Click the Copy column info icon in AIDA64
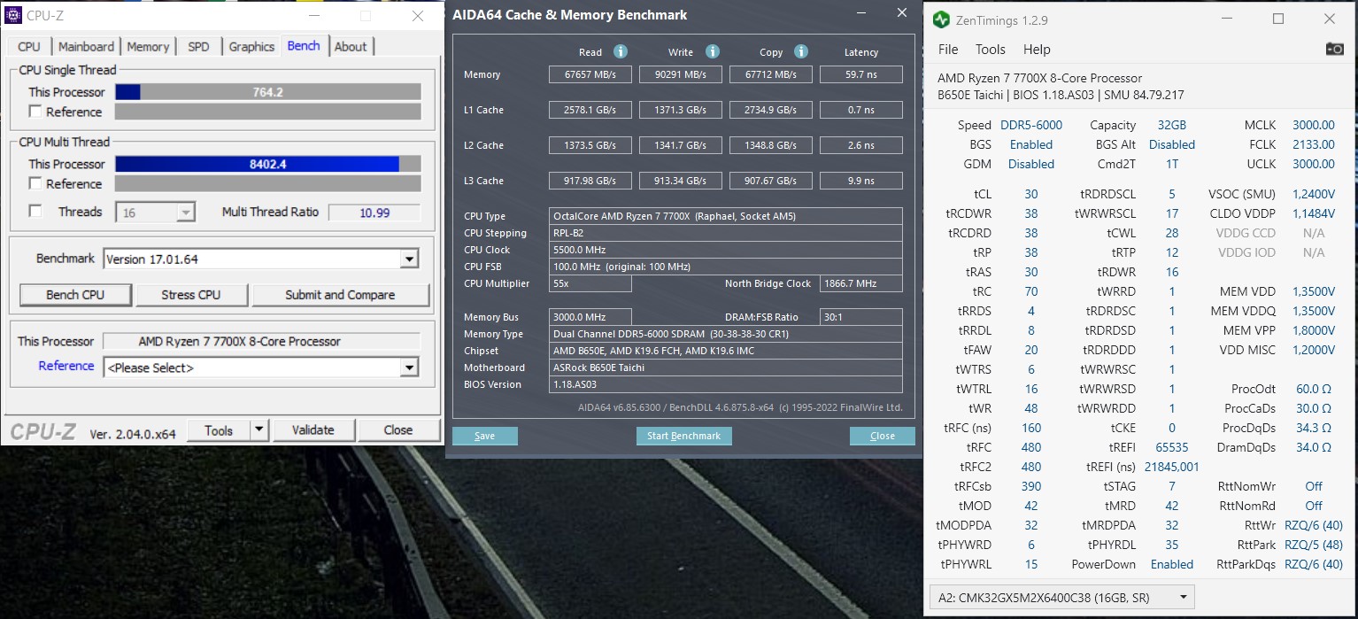This screenshot has width=1358, height=619. point(801,51)
